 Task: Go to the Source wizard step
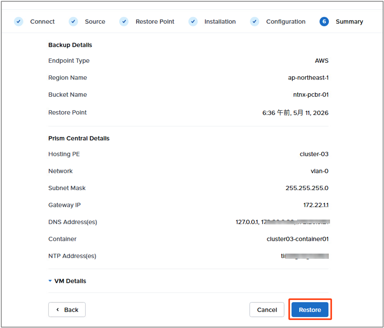95,22
